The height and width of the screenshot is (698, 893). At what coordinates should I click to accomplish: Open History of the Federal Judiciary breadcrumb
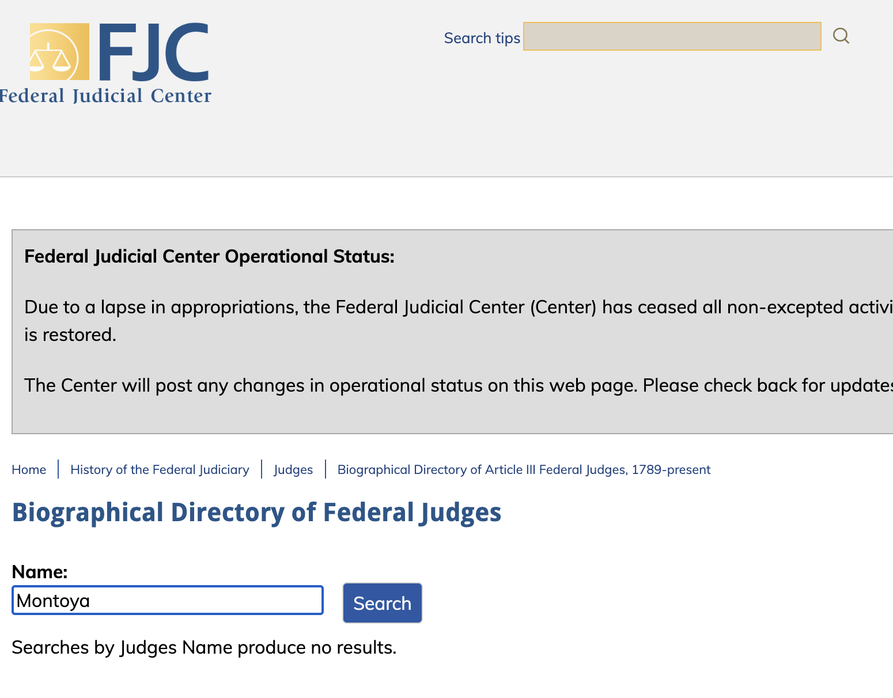pyautogui.click(x=160, y=469)
